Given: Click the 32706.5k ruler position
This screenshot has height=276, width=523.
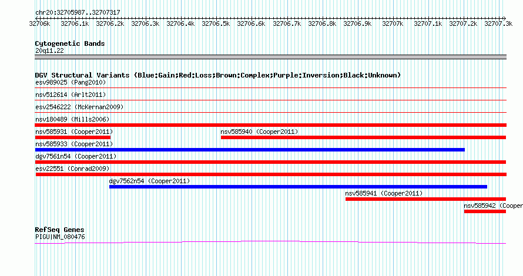Looking at the screenshot, I should point(216,23).
